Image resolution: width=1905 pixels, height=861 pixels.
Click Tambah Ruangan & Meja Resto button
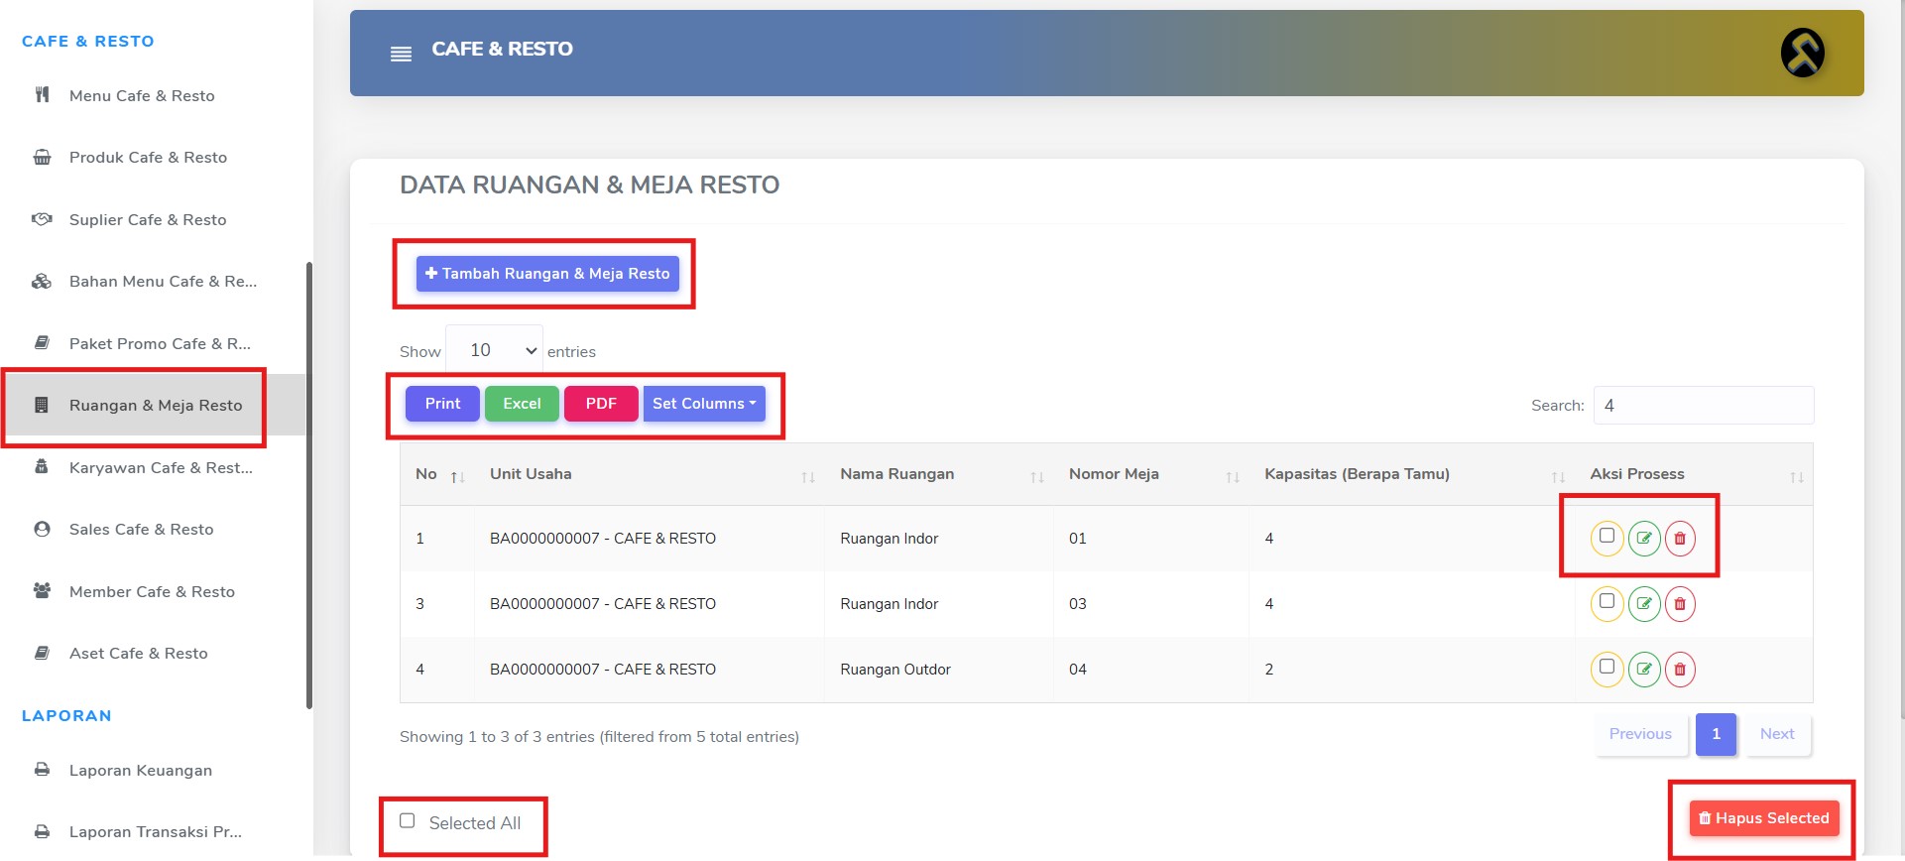(x=547, y=274)
